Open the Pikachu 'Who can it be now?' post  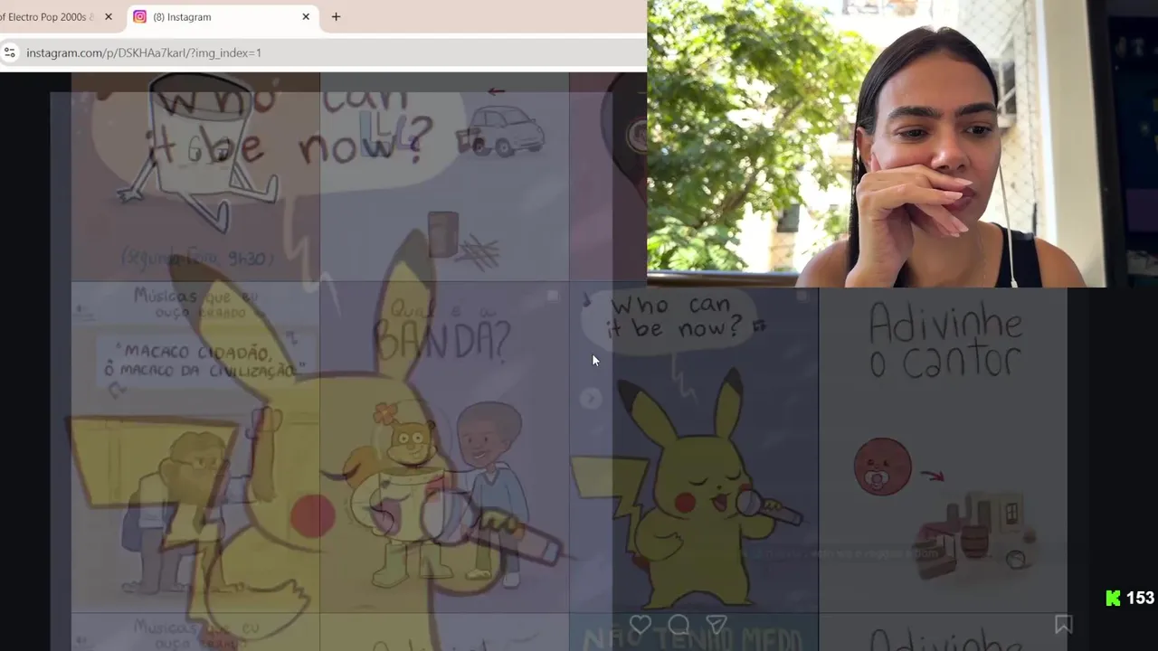coord(694,448)
